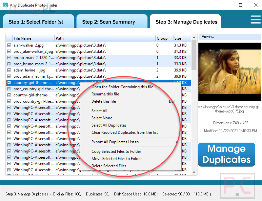
Task: Uncheck the alan-walker_2.jpg checkbox
Action: click(9, 45)
